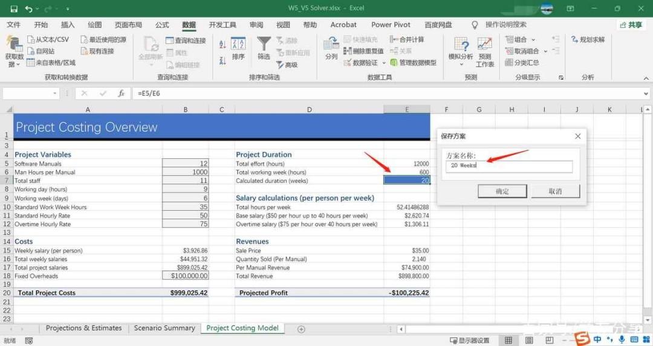Click the Save icon in title bar
Screen dimensions: 653x346
14,8
